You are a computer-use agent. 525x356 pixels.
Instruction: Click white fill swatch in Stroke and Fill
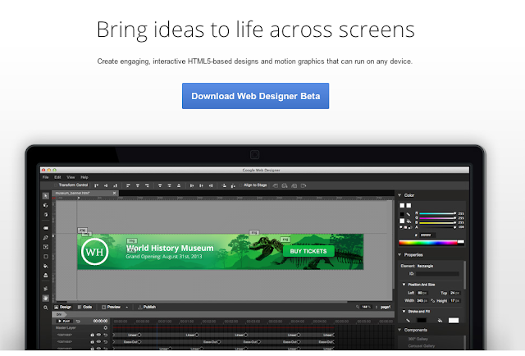tap(454, 321)
